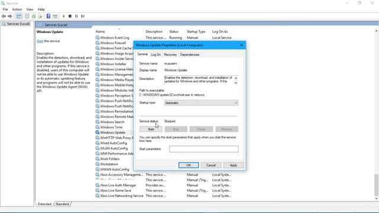Click the gear icon beside Windows Time
This screenshot has height=213, width=379.
[x=97, y=127]
